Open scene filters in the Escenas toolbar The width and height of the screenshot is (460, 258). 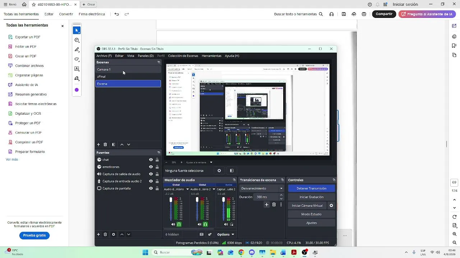tap(114, 144)
